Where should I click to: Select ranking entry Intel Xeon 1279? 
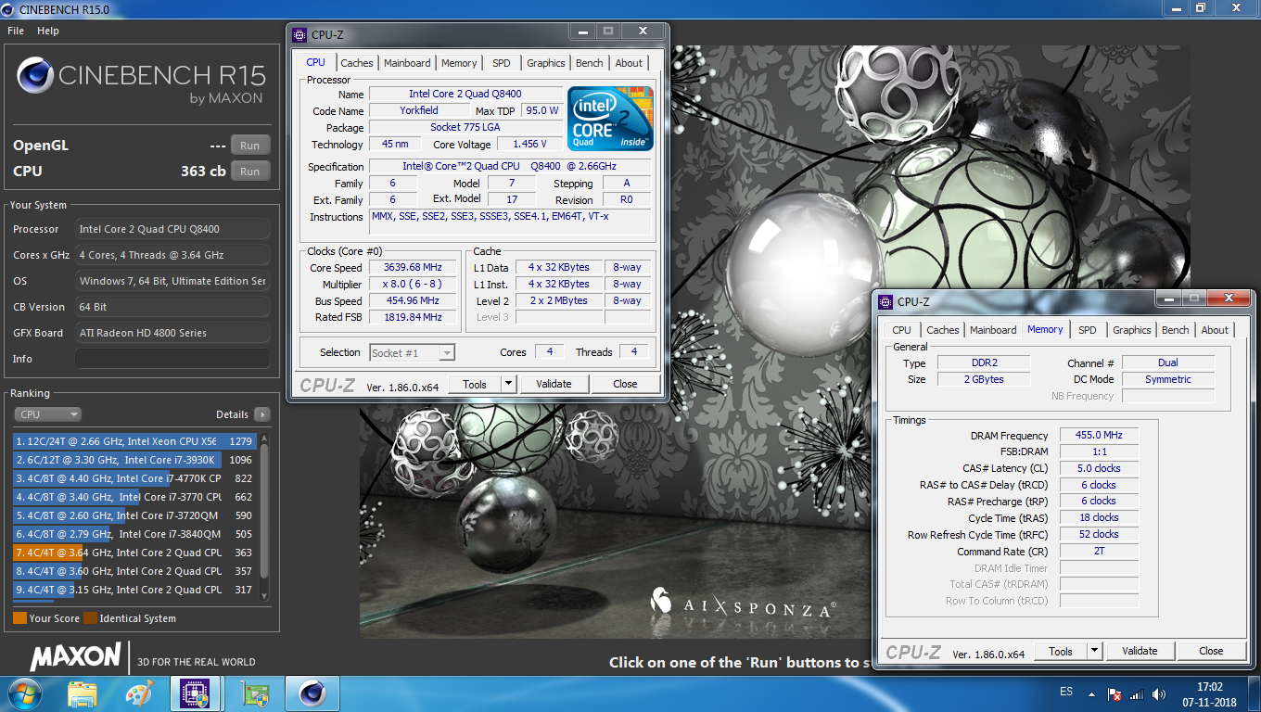coord(134,441)
